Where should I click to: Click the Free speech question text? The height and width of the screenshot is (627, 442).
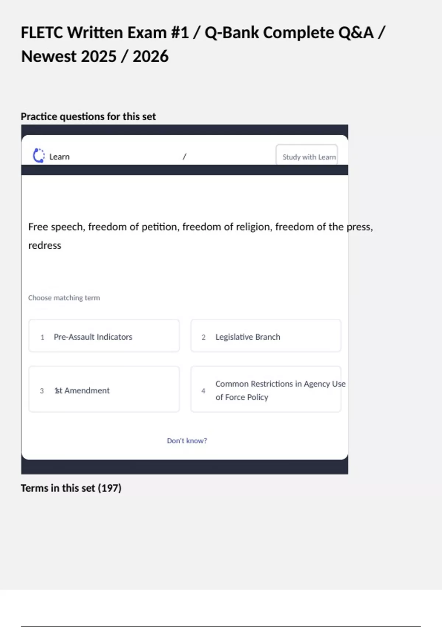point(200,227)
